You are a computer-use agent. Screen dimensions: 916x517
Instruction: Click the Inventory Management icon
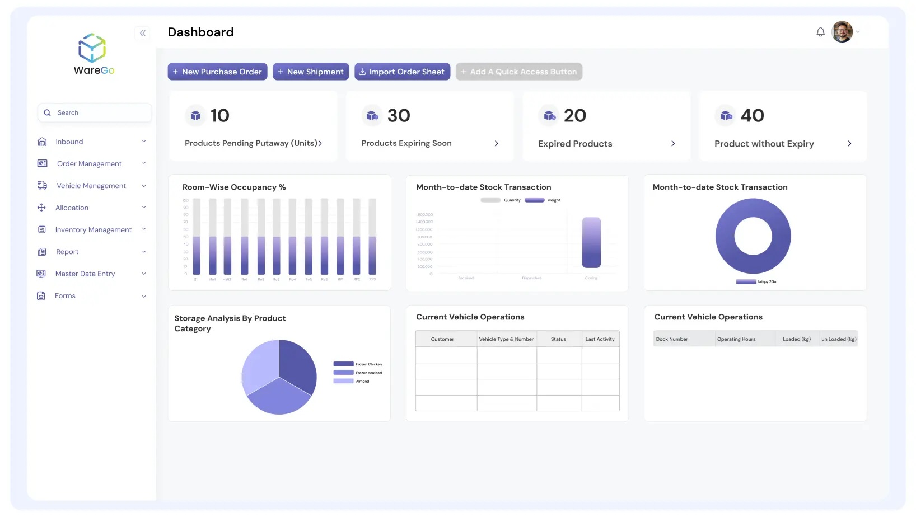42,229
